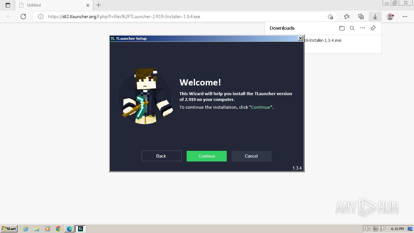The height and width of the screenshot is (233, 414).
Task: Switch to TLauncher taskbar icon
Action: (81, 229)
